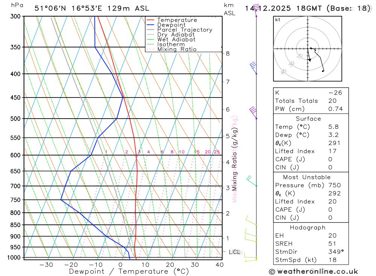Click the copyright symbol before weatheronline
376x276 pixels.
(x=272, y=272)
